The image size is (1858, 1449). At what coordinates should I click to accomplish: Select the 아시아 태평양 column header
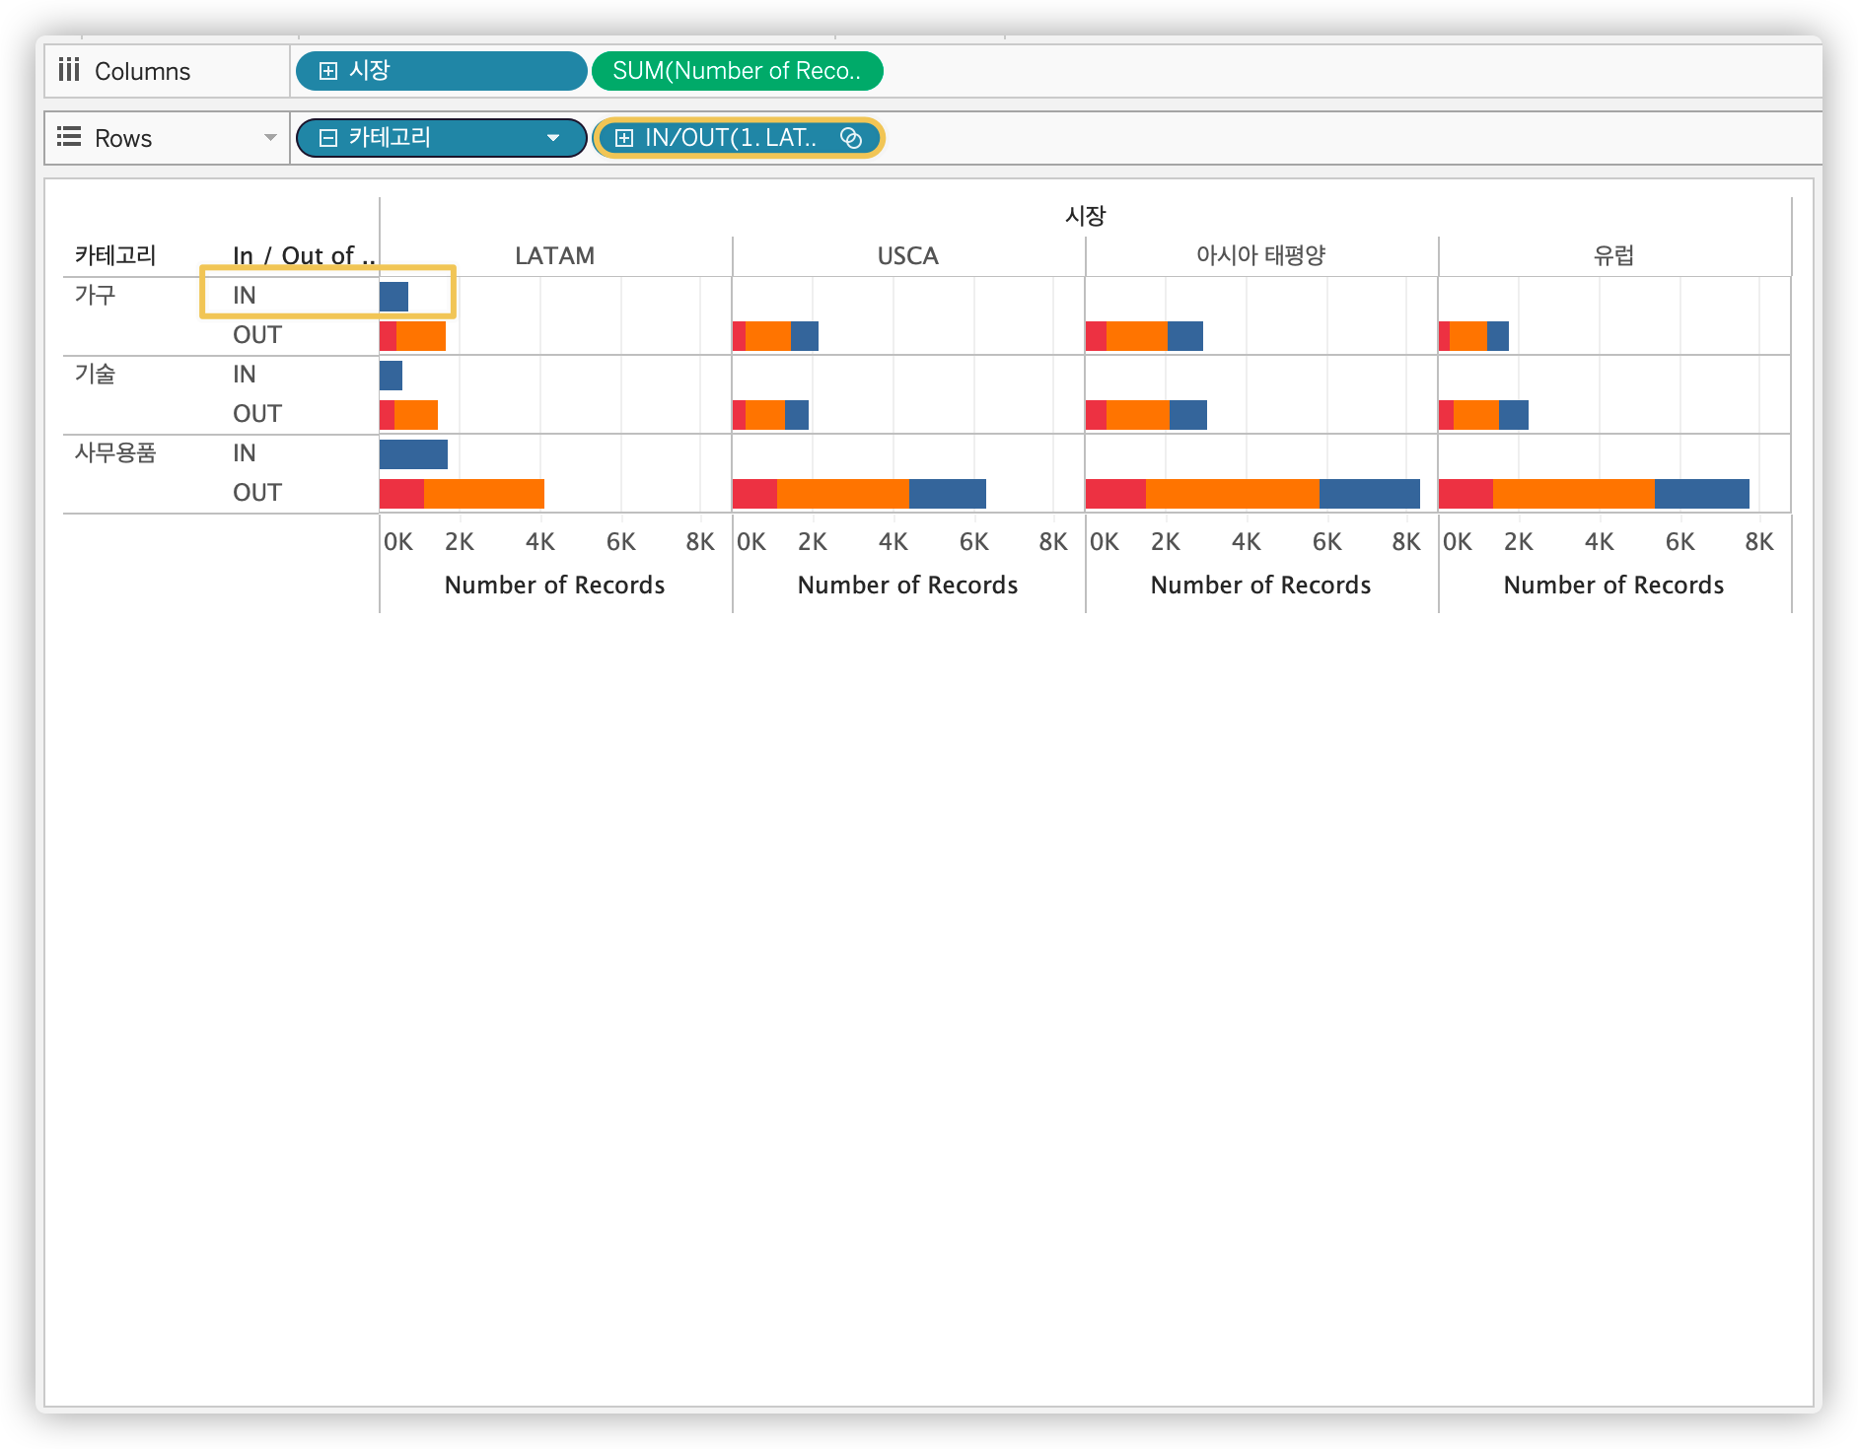1261,255
